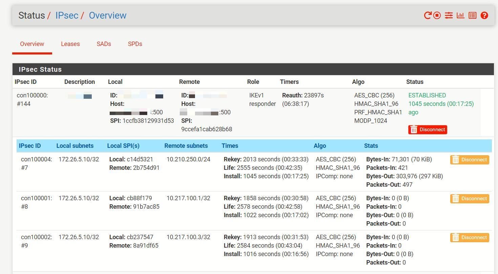The image size is (498, 274).
Task: Click the help question mark icon
Action: pos(484,16)
